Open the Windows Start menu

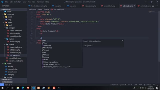pos(2,88)
